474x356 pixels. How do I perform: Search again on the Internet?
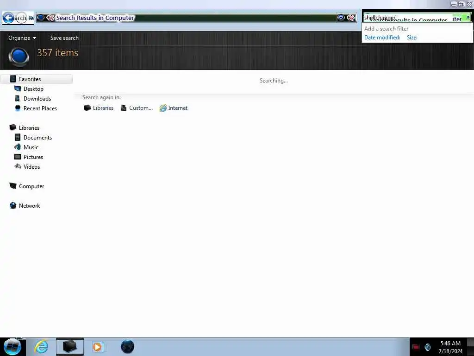coord(174,108)
